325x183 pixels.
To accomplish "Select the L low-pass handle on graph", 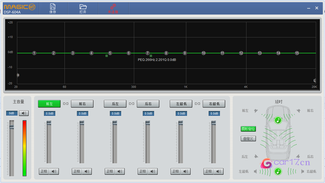I will coord(315,80).
